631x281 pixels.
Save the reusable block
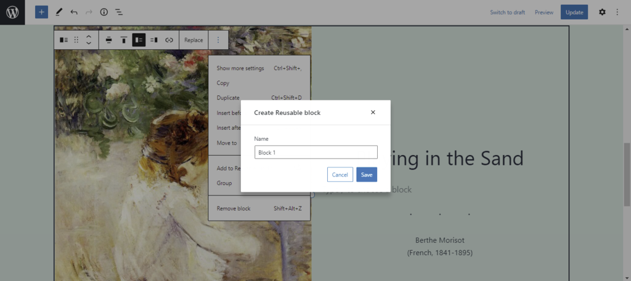click(x=367, y=175)
